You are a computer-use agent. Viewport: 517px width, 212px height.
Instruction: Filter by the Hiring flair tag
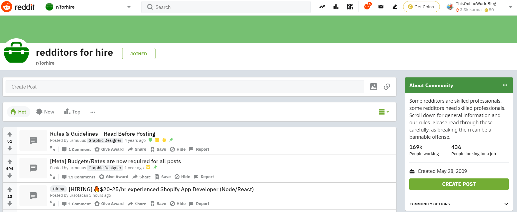coord(58,189)
